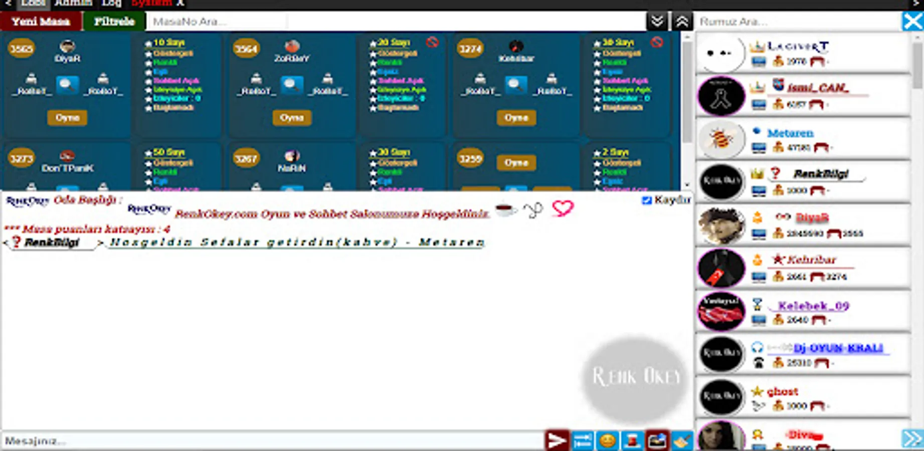Open the Lobi tab
Viewport: 924px width, 451px height.
click(x=34, y=3)
